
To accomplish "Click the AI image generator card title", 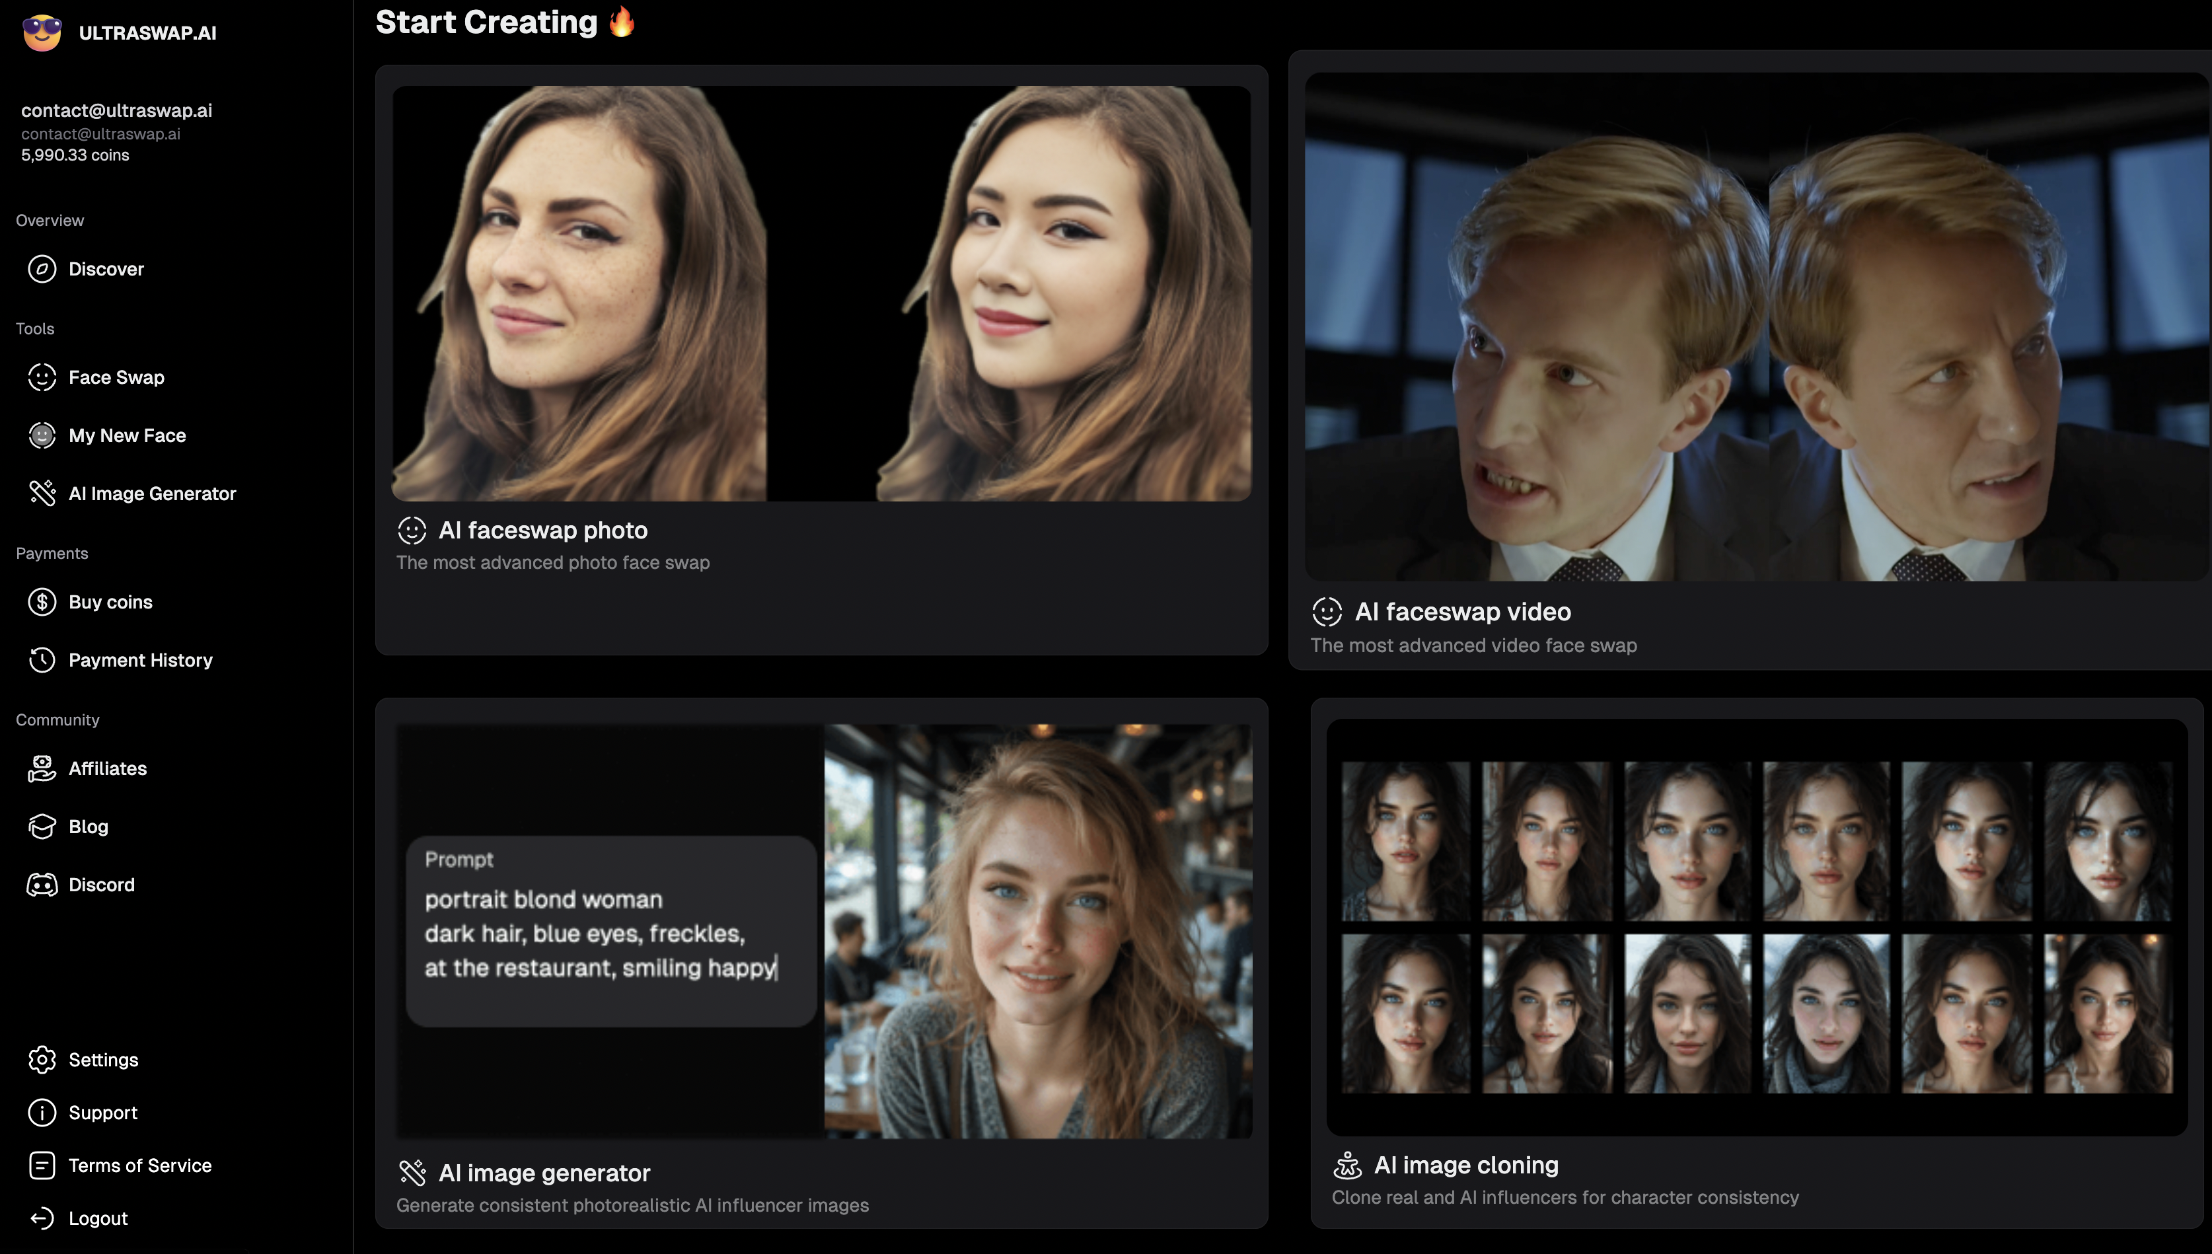I will pos(544,1173).
